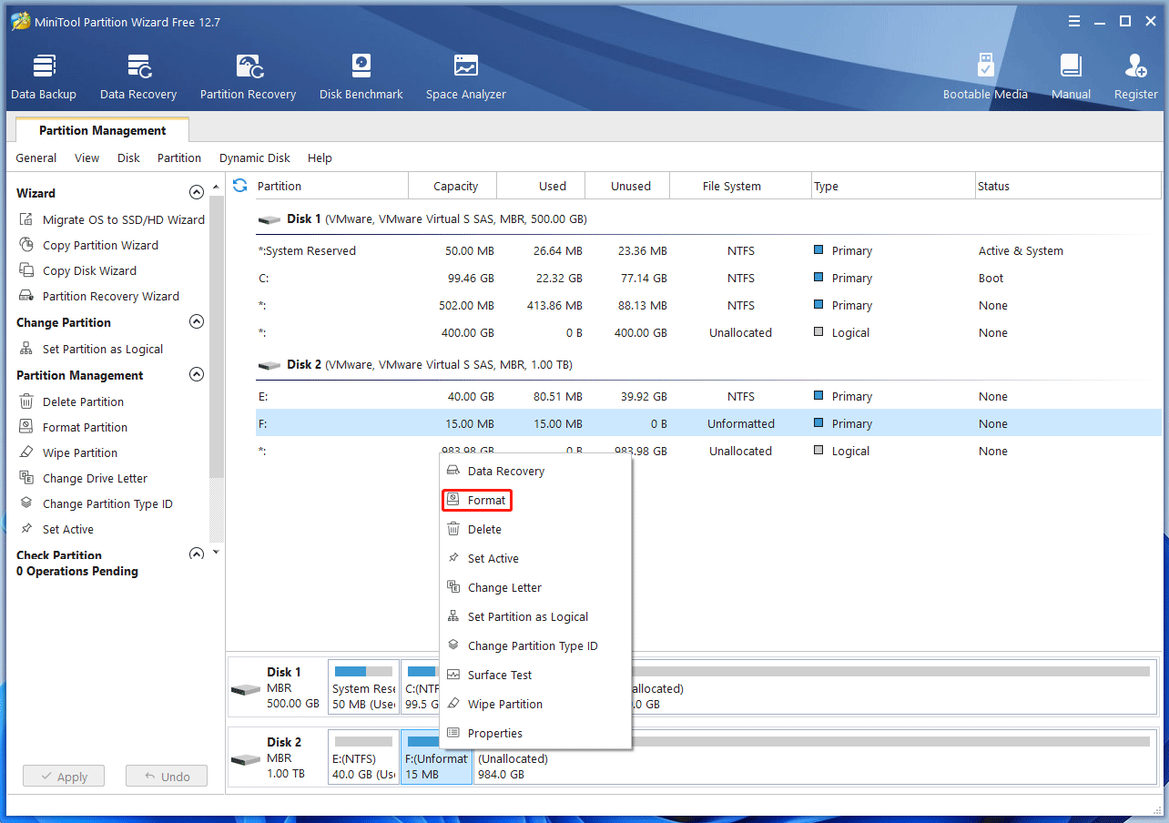The width and height of the screenshot is (1169, 823).
Task: Choose Set Active in the context menu
Action: [535, 558]
